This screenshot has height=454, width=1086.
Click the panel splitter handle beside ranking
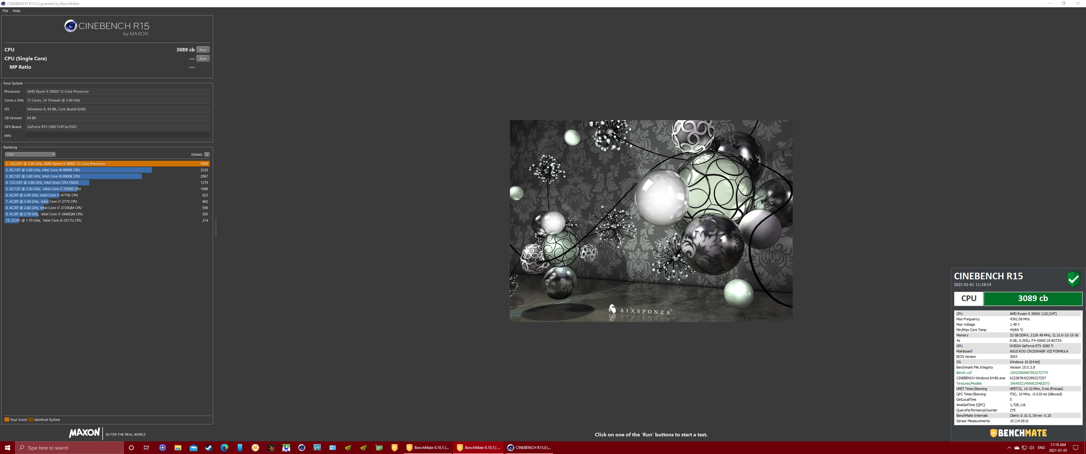[215, 227]
